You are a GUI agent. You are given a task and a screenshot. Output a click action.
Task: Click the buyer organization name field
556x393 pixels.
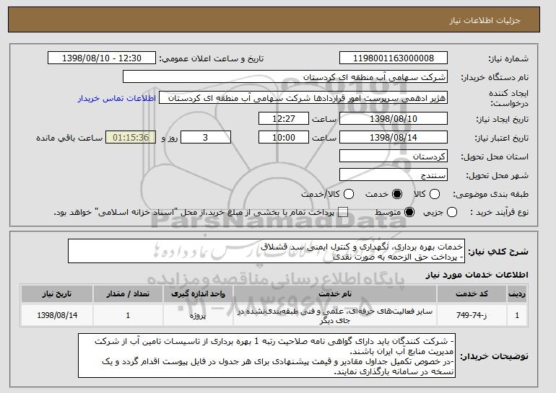(x=285, y=77)
